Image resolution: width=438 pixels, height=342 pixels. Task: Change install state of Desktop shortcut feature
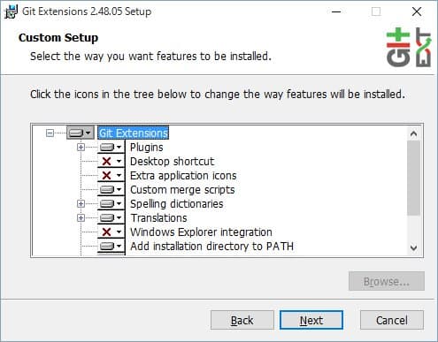(x=111, y=161)
